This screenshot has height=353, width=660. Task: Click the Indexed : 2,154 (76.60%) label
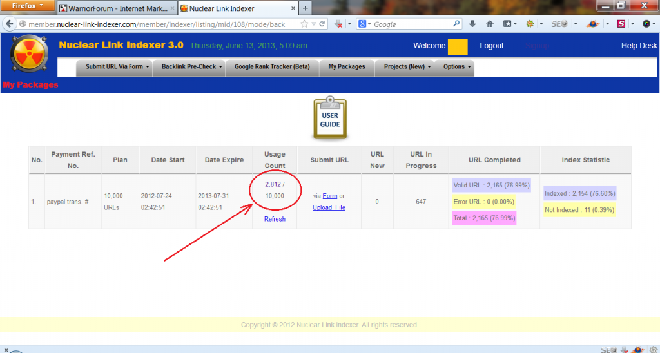point(579,193)
